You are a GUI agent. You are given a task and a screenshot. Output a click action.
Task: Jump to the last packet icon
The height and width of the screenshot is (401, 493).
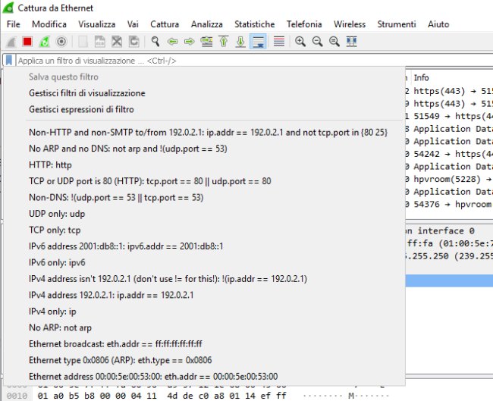click(x=240, y=42)
